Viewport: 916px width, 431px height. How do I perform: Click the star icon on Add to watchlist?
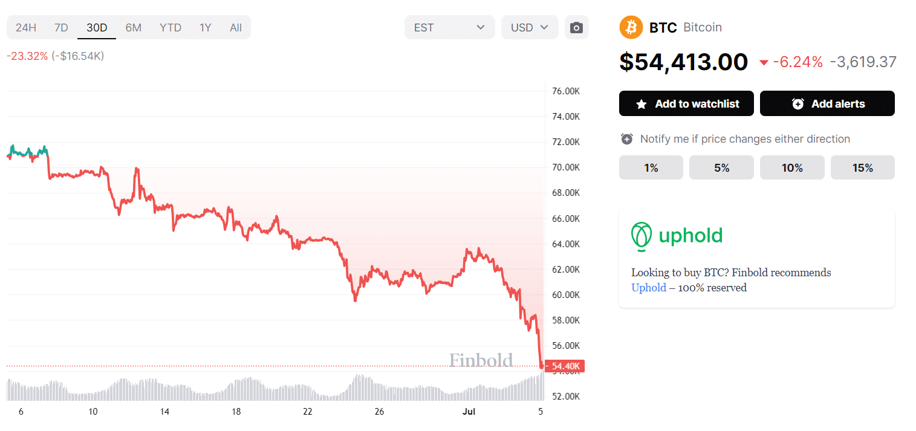pyautogui.click(x=642, y=103)
